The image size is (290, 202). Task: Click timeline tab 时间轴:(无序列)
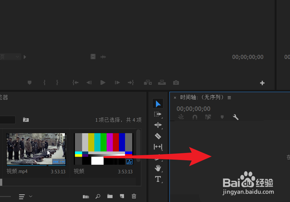point(202,97)
